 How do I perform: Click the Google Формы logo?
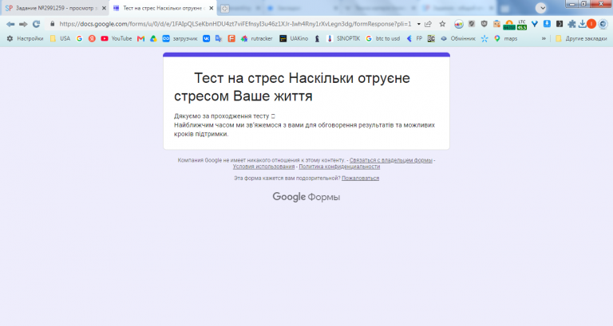point(306,197)
